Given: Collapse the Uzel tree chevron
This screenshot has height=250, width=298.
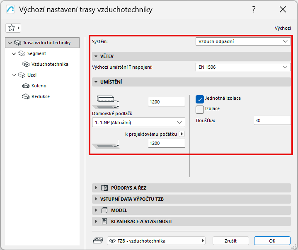Looking at the screenshot, I should tap(14, 75).
